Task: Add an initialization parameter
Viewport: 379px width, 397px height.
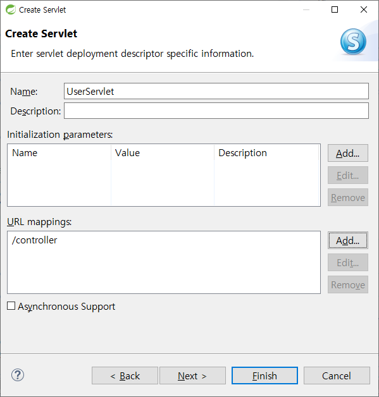Action: point(348,153)
